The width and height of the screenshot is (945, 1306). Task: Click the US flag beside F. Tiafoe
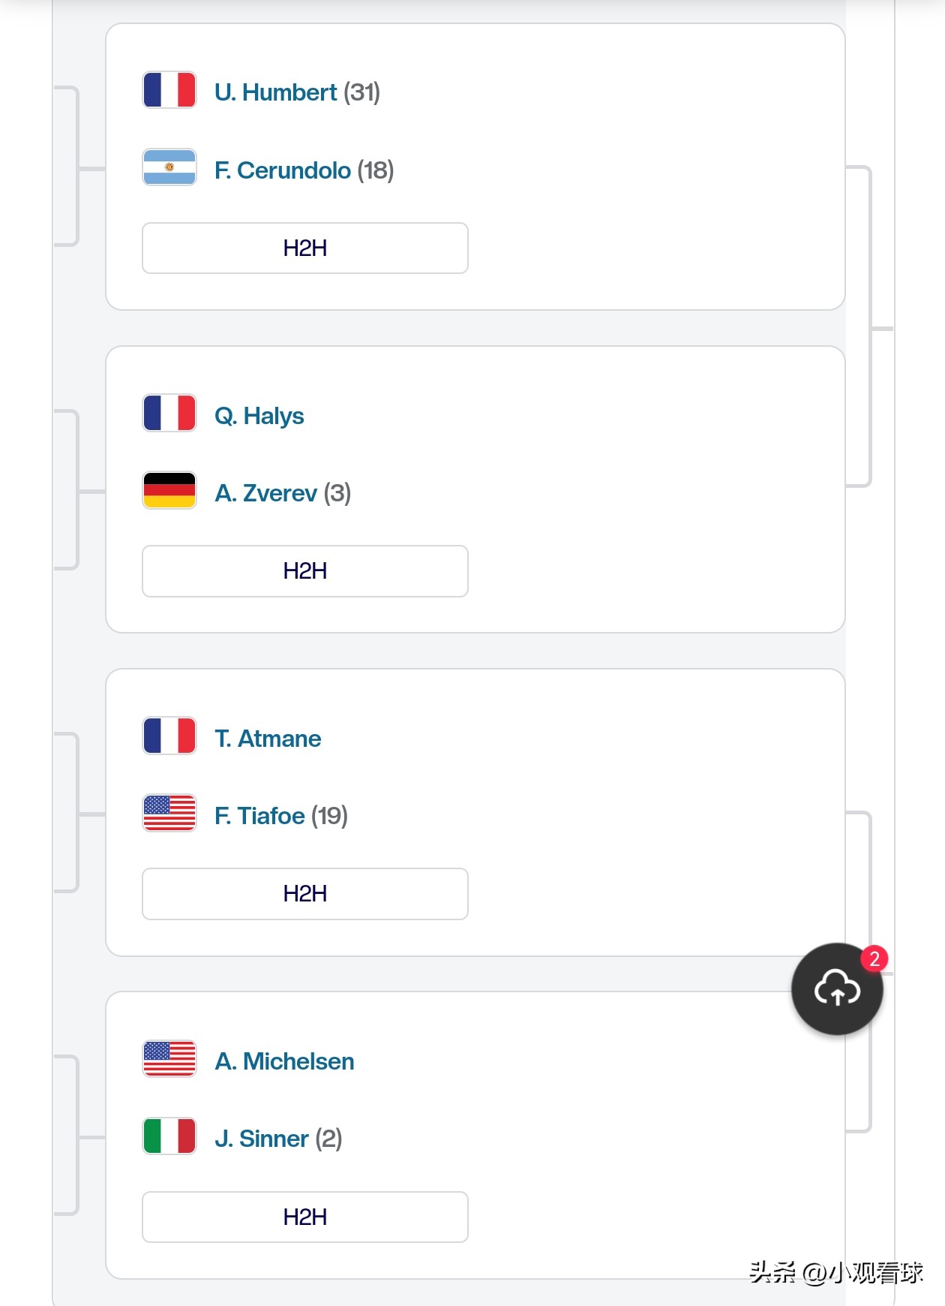169,813
